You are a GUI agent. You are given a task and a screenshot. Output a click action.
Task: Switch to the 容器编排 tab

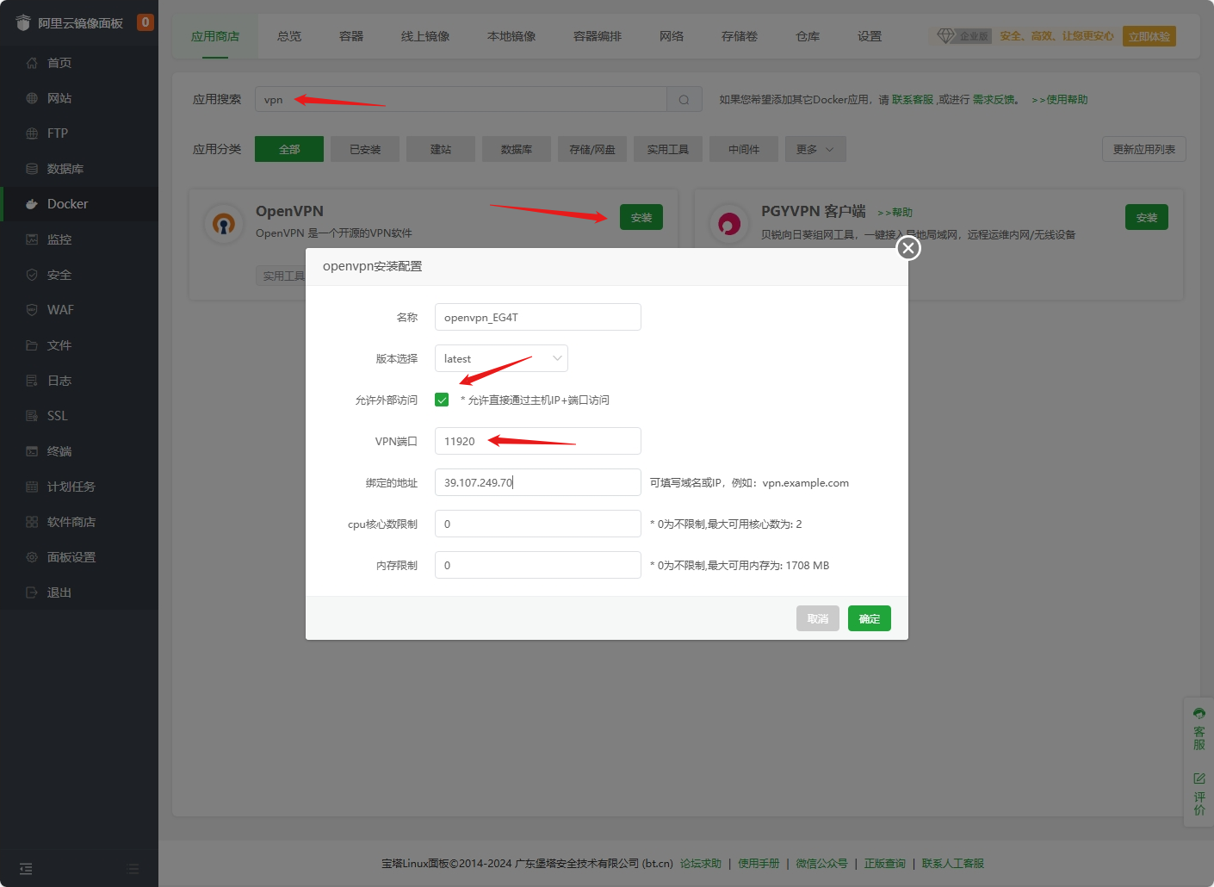[x=597, y=36]
